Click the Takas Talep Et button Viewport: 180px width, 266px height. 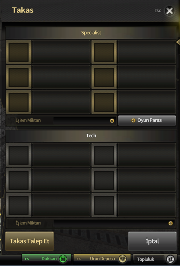(x=30, y=241)
